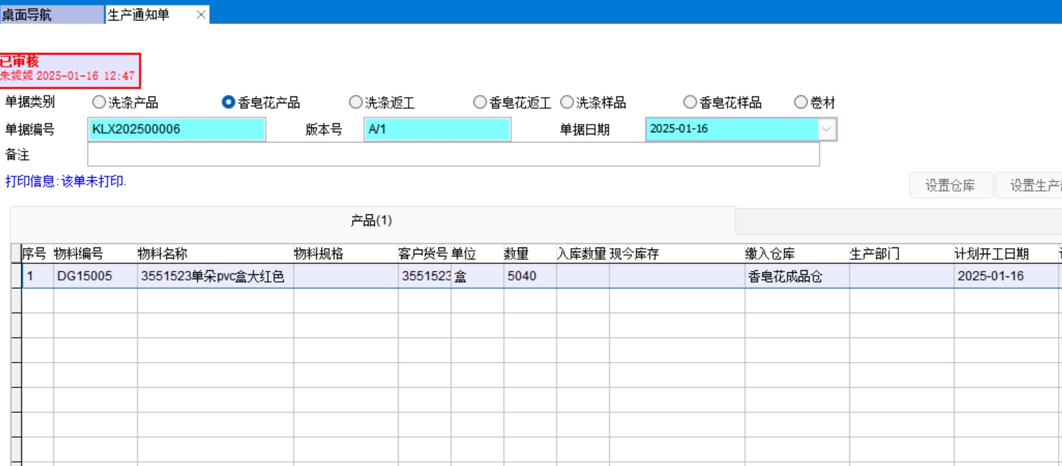Pick the 香皂花返工 radio button
1062x466 pixels.
coord(480,103)
